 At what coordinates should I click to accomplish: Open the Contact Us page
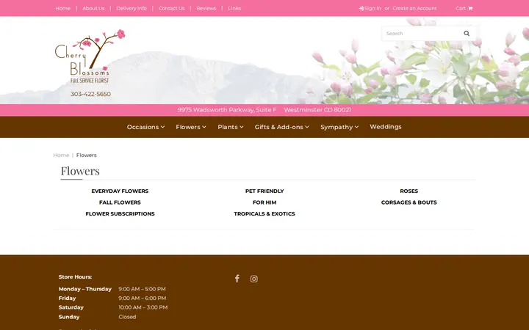point(171,8)
